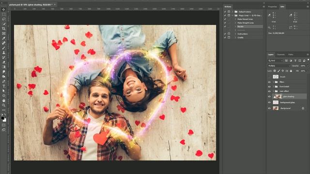The image size is (310, 174).
Task: Hide the filters layer group
Action: tap(269, 82)
